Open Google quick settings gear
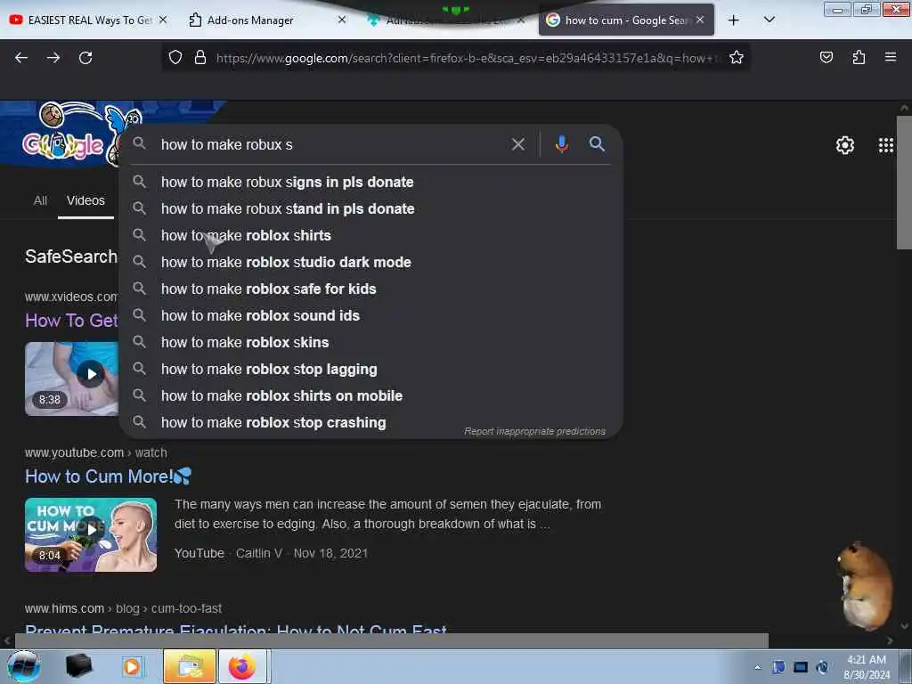912x684 pixels. pos(844,145)
